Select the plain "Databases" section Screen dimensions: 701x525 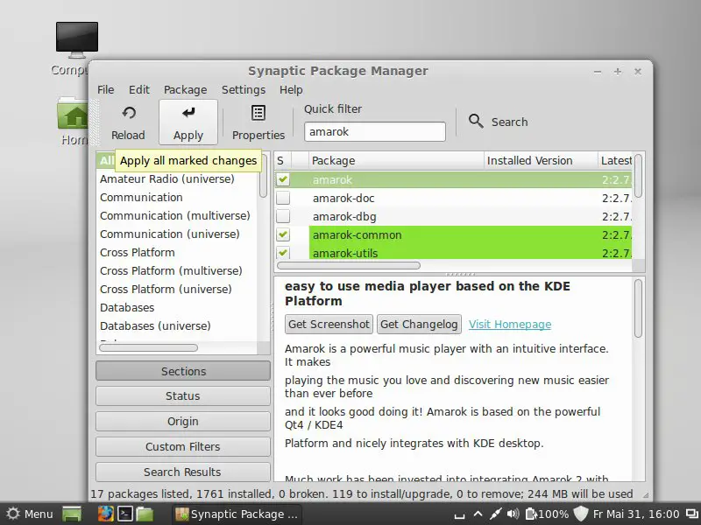[x=127, y=308]
